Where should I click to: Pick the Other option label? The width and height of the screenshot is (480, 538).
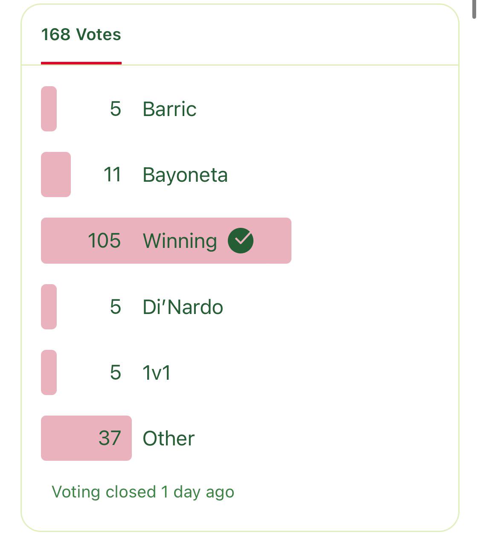pyautogui.click(x=169, y=439)
